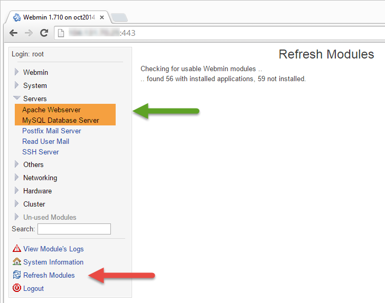This screenshot has width=385, height=303.
Task: Open the Webmin menu label
Action: [35, 72]
